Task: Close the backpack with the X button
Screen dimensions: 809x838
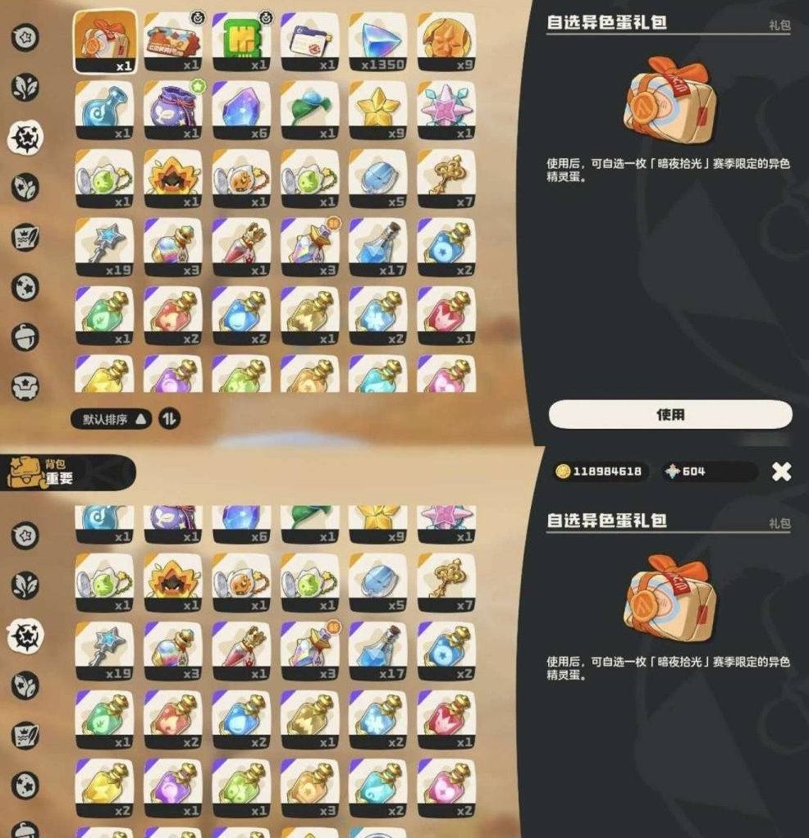Action: point(781,471)
